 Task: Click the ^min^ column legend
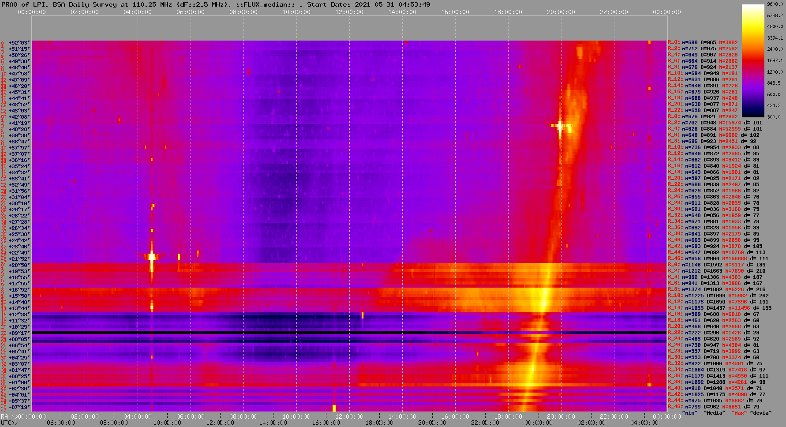point(690,413)
